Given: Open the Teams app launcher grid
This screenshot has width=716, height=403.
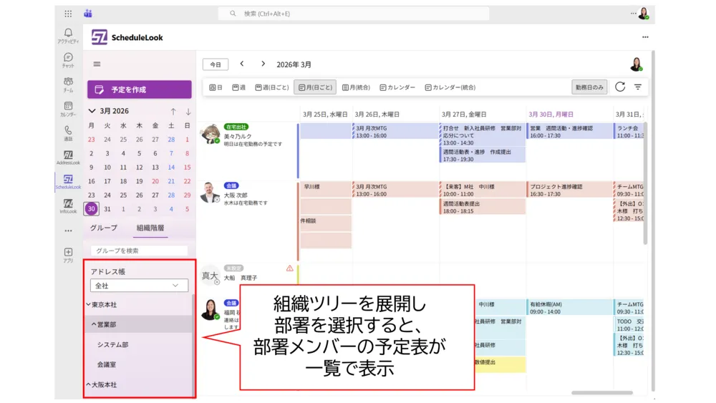Looking at the screenshot, I should coord(68,14).
